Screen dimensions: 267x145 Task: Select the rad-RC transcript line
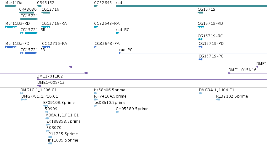point(191,33)
